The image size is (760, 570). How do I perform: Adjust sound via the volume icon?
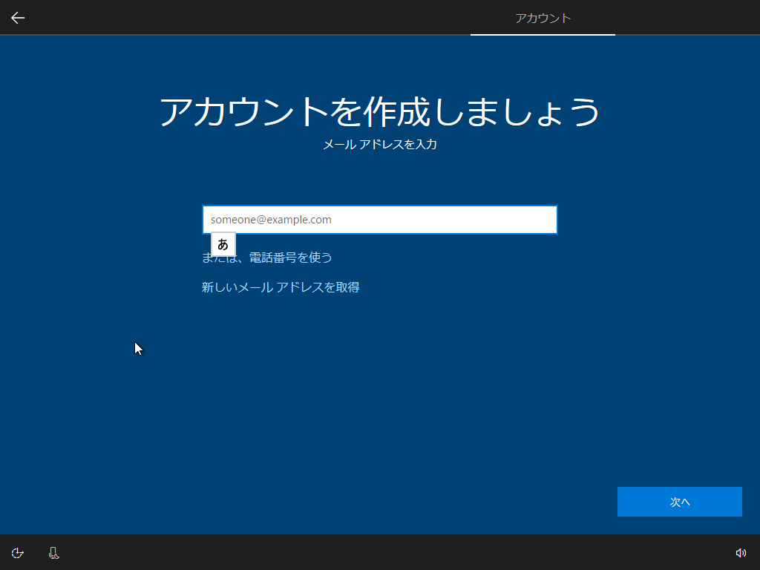coord(740,553)
